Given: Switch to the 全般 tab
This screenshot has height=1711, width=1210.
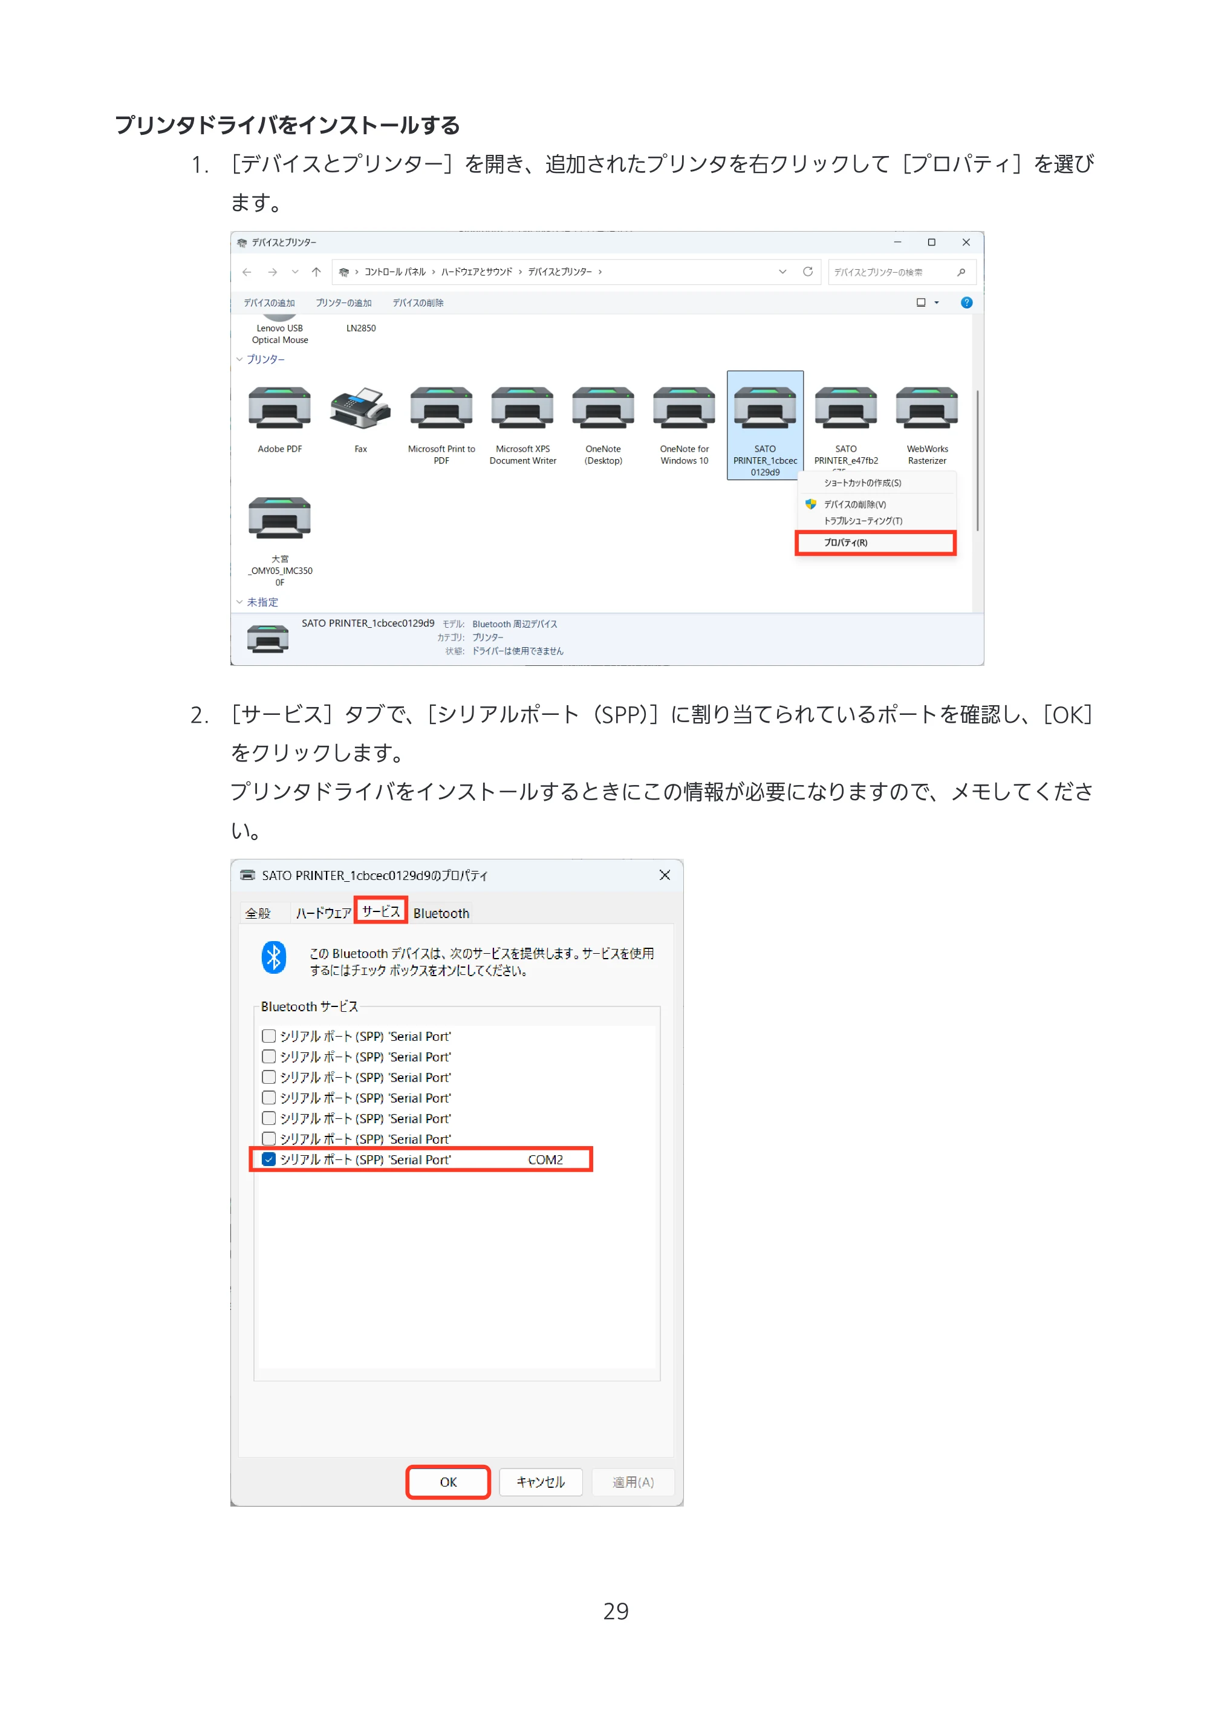Looking at the screenshot, I should [259, 913].
